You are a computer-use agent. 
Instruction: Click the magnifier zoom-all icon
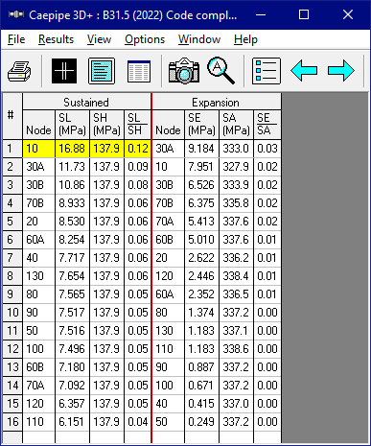pyautogui.click(x=220, y=70)
